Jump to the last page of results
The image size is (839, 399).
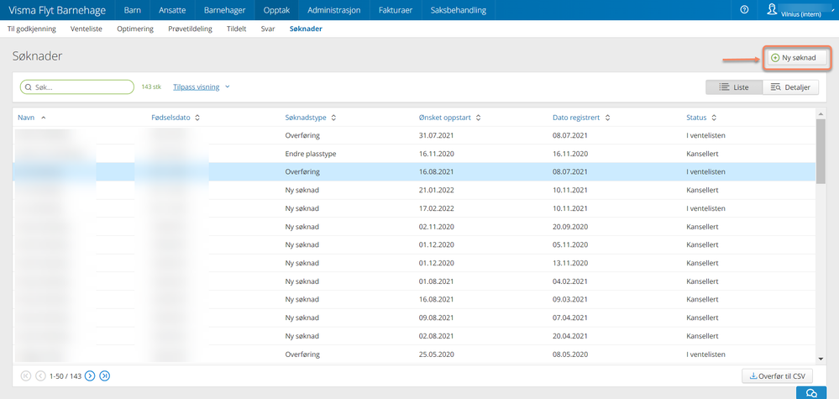(x=105, y=376)
